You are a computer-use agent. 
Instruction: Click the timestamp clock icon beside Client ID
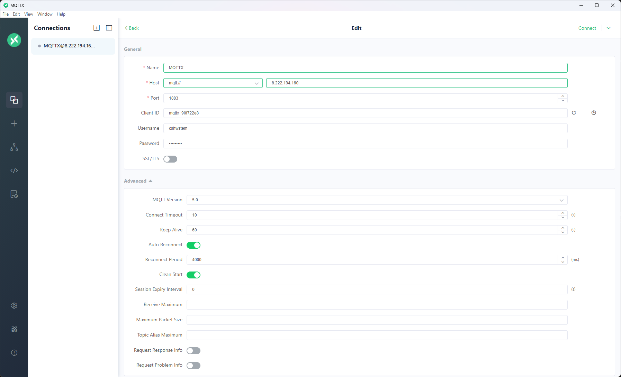594,113
